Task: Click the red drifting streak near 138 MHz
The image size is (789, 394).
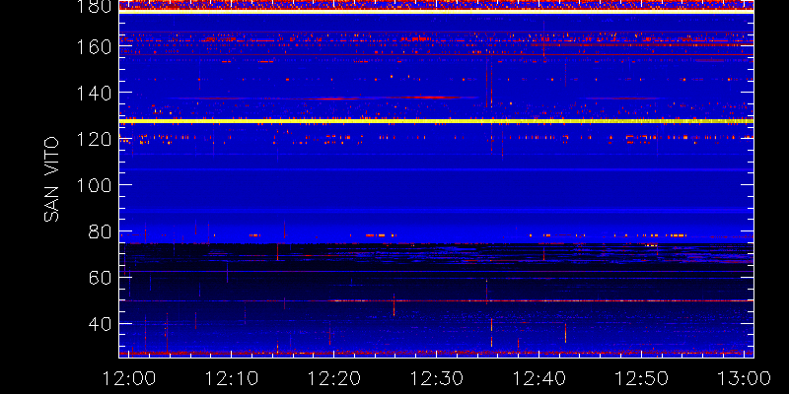Action: (428, 97)
